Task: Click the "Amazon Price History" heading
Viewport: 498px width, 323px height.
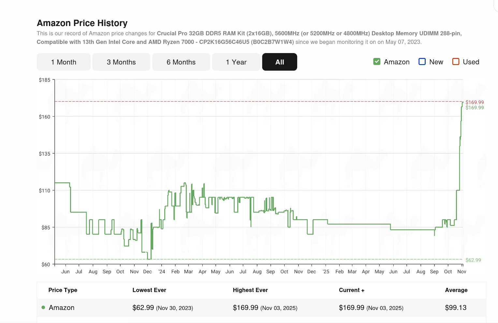Action: [82, 23]
